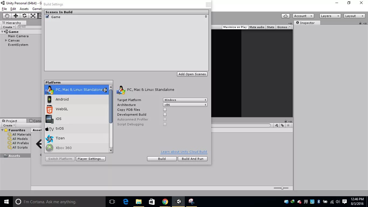Image resolution: width=368 pixels, height=207 pixels.
Task: Click the Project panel lock icon
Action: pyautogui.click(x=286, y=121)
